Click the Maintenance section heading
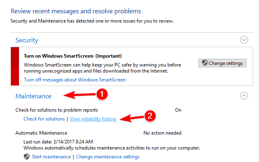 [x=34, y=96]
